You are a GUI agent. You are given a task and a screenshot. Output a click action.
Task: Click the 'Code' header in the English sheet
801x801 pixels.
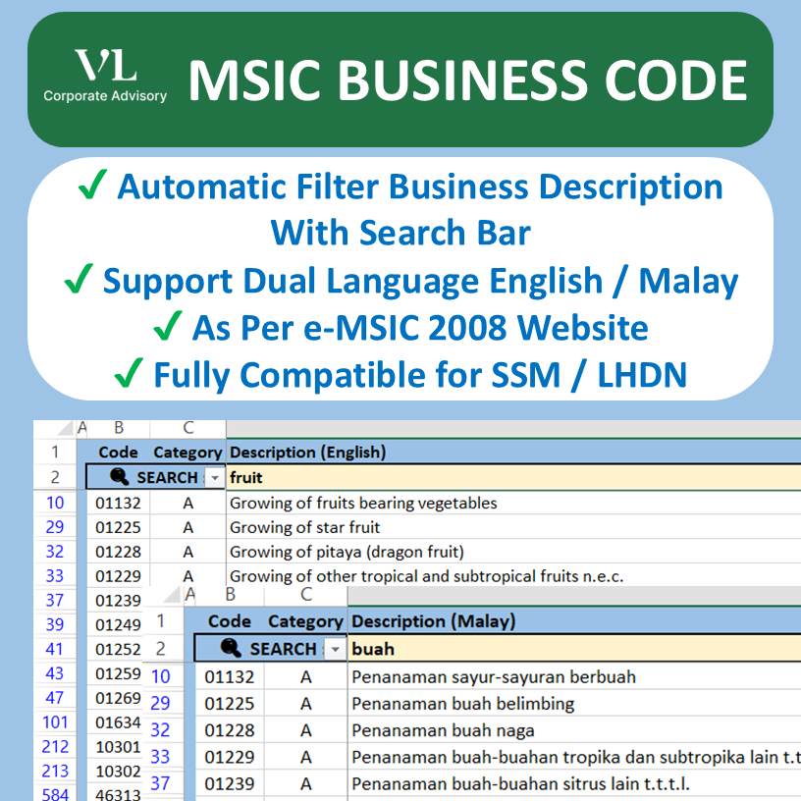[118, 453]
